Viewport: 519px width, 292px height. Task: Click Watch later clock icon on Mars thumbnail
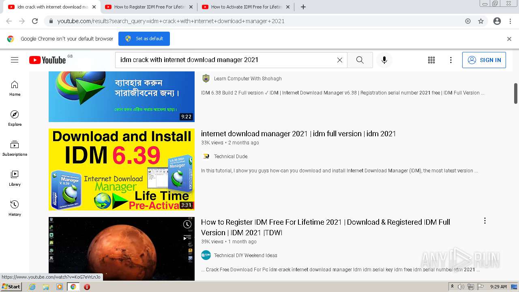pos(187,224)
